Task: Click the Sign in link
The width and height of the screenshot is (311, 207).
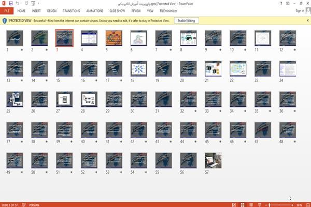Action: point(300,11)
